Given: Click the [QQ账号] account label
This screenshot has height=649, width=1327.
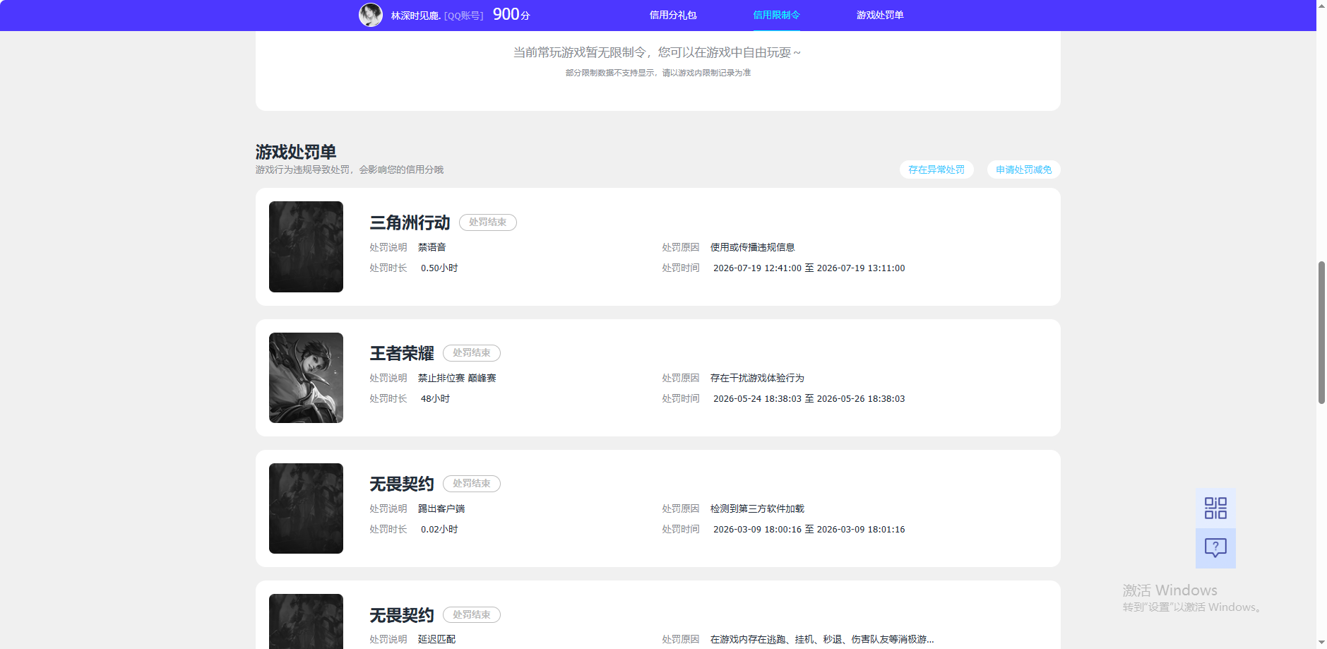Looking at the screenshot, I should coord(464,16).
